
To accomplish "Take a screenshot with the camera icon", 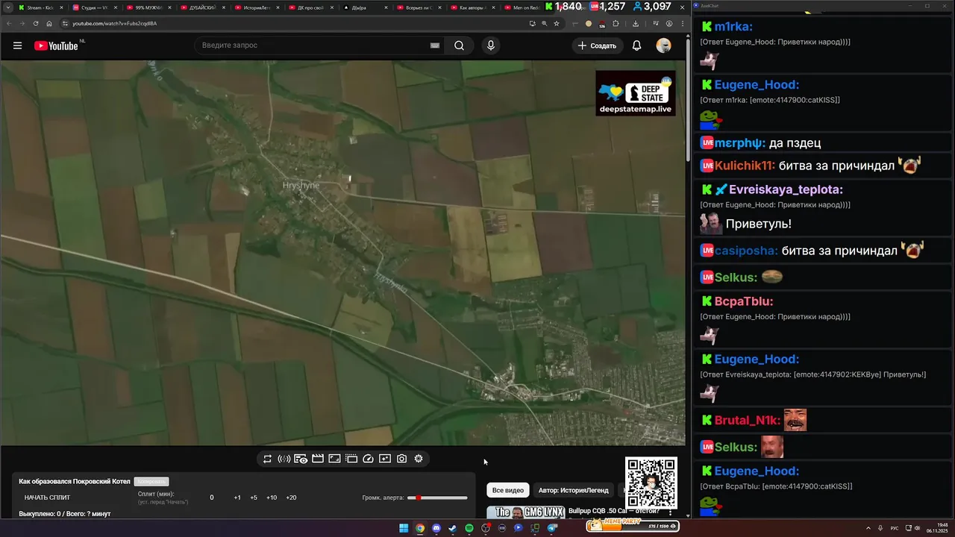I will tap(401, 459).
